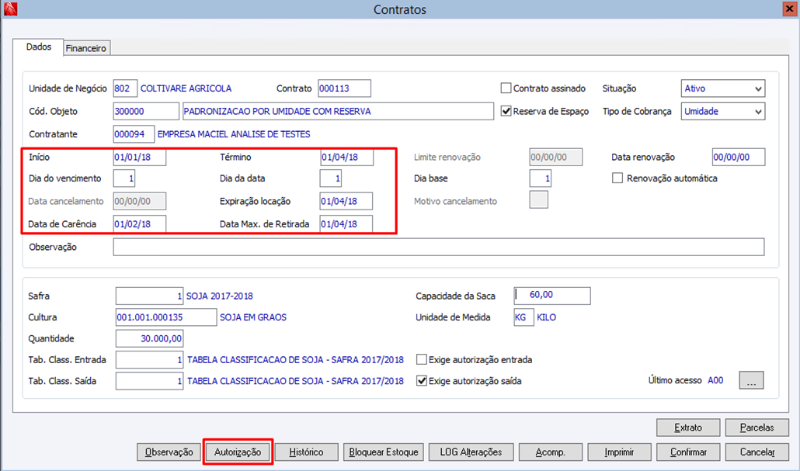Click the Cultura code field
The height and width of the screenshot is (471, 800).
[x=166, y=317]
